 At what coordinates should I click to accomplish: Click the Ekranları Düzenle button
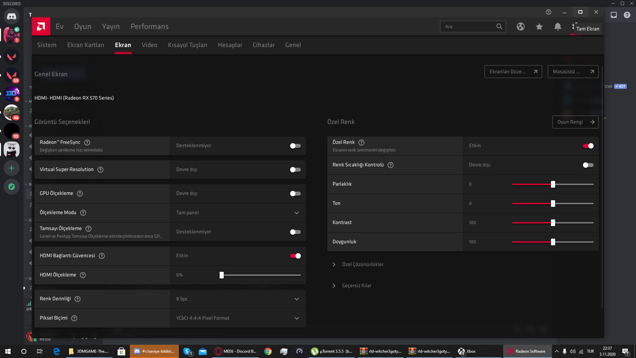[x=513, y=72]
